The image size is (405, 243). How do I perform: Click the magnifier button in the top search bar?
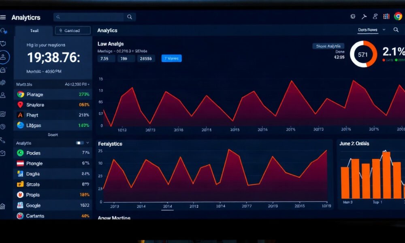(x=130, y=17)
